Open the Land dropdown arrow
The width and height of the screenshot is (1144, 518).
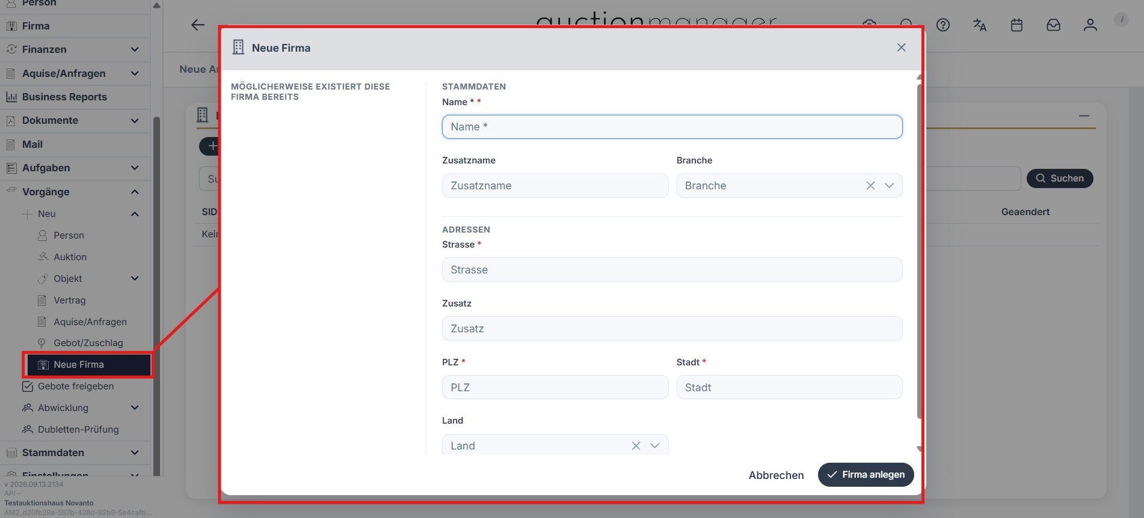655,446
